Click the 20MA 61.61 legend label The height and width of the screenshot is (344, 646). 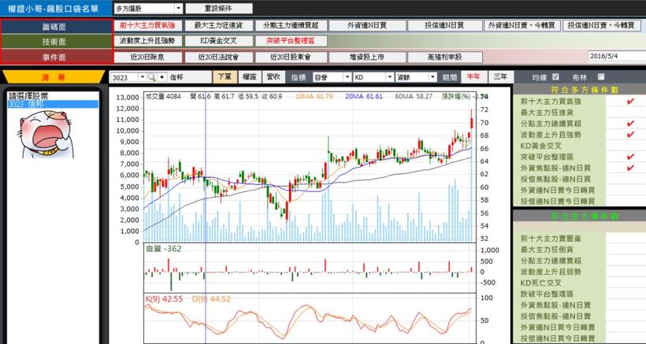[363, 96]
